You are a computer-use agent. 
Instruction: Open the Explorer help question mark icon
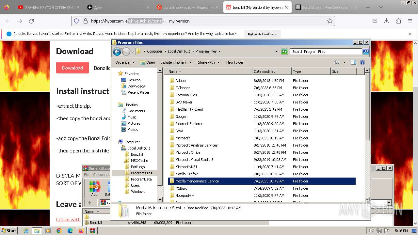coord(362,62)
